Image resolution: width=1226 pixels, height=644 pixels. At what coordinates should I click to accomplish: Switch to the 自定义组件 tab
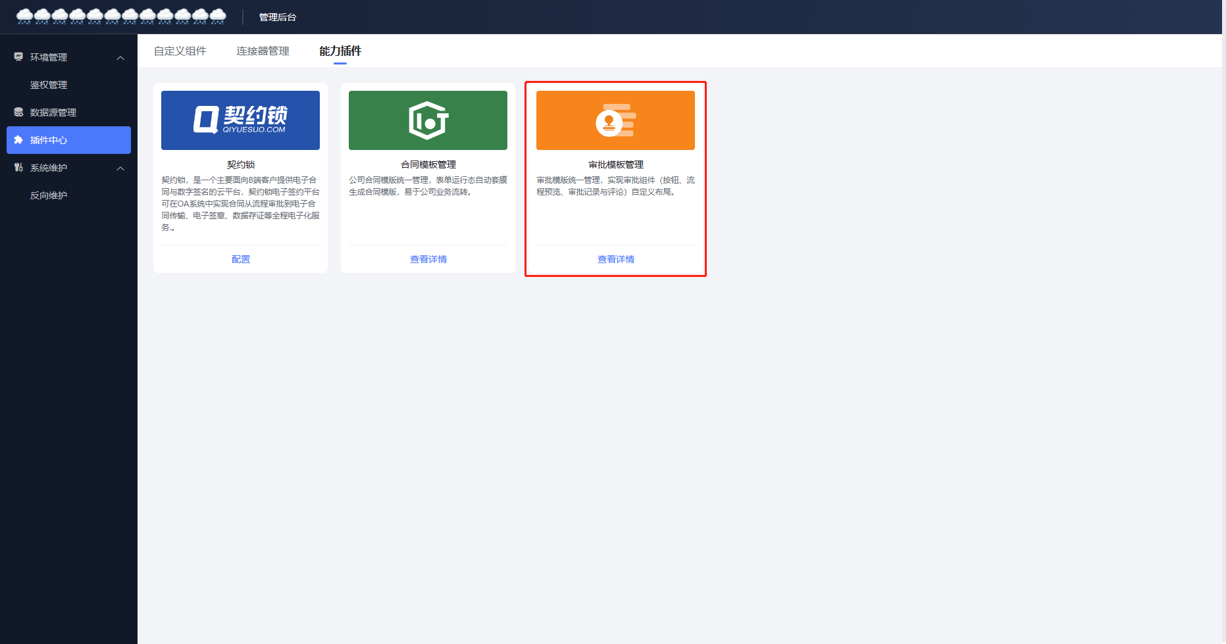180,51
